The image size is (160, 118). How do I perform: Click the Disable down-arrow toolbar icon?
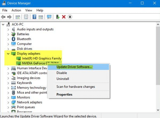click(x=70, y=17)
